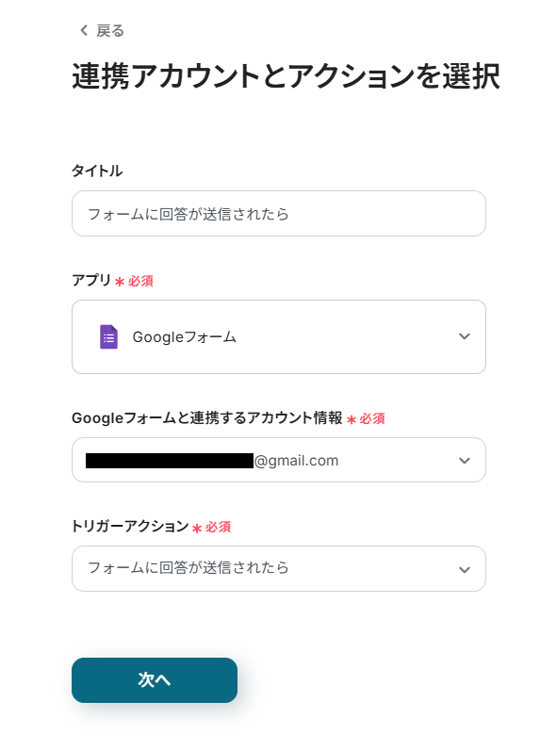Click the Googleフォームと連携するアカウント情報 label

coord(207,417)
